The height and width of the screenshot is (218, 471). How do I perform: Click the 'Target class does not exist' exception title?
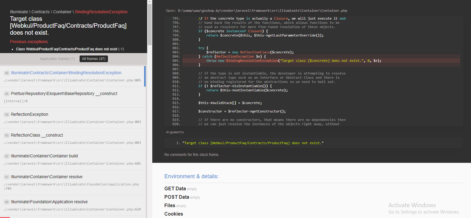point(68,26)
